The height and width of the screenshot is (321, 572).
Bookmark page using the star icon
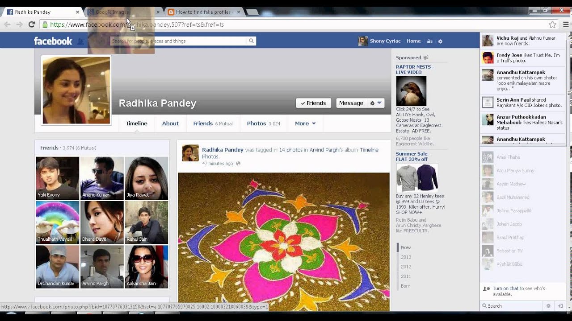point(553,25)
